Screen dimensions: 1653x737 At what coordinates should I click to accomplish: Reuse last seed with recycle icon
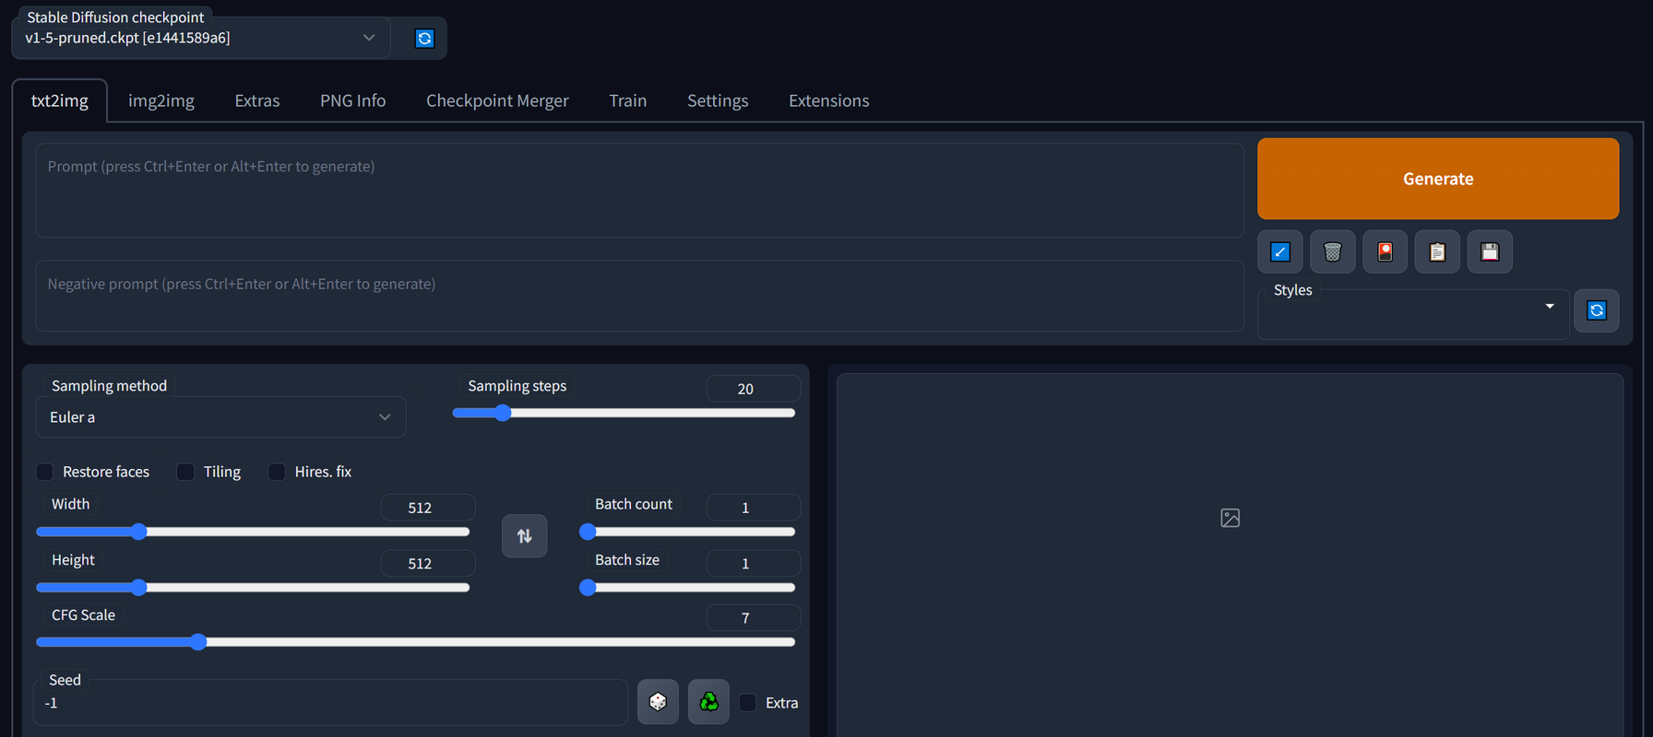click(x=708, y=702)
